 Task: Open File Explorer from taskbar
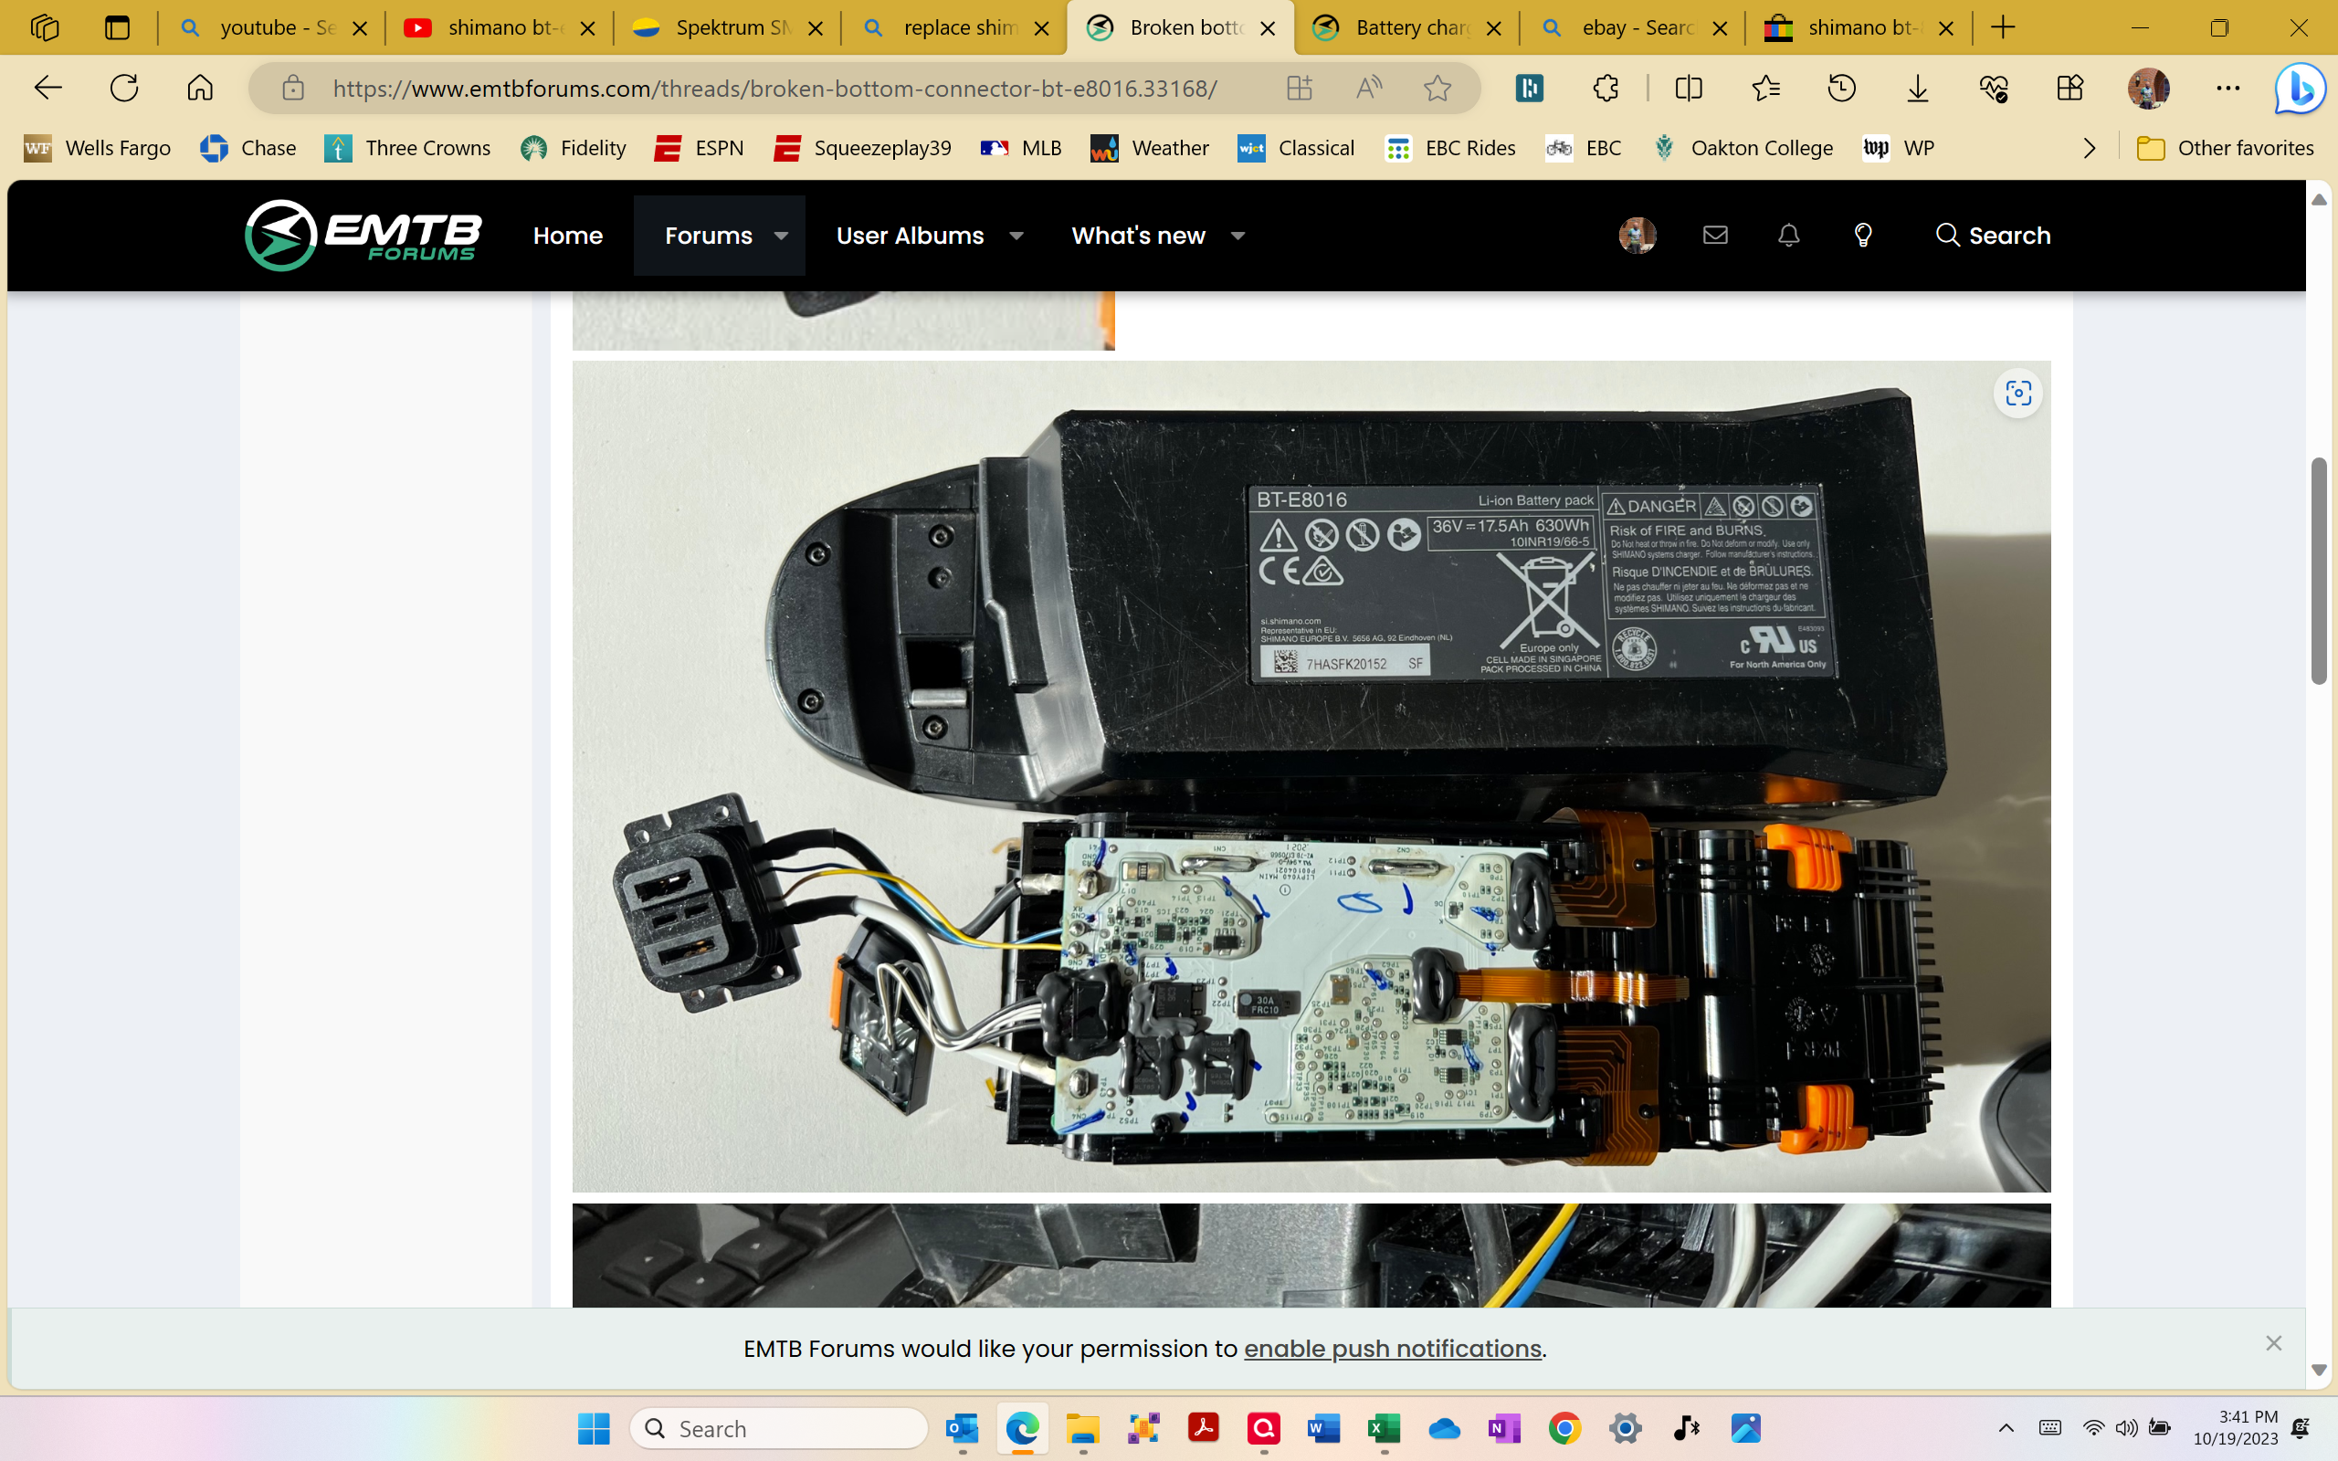(1083, 1428)
